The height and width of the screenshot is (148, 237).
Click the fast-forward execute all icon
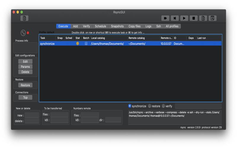coord(165,18)
